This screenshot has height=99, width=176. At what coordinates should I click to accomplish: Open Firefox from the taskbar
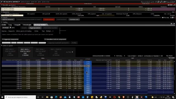(x=61, y=97)
